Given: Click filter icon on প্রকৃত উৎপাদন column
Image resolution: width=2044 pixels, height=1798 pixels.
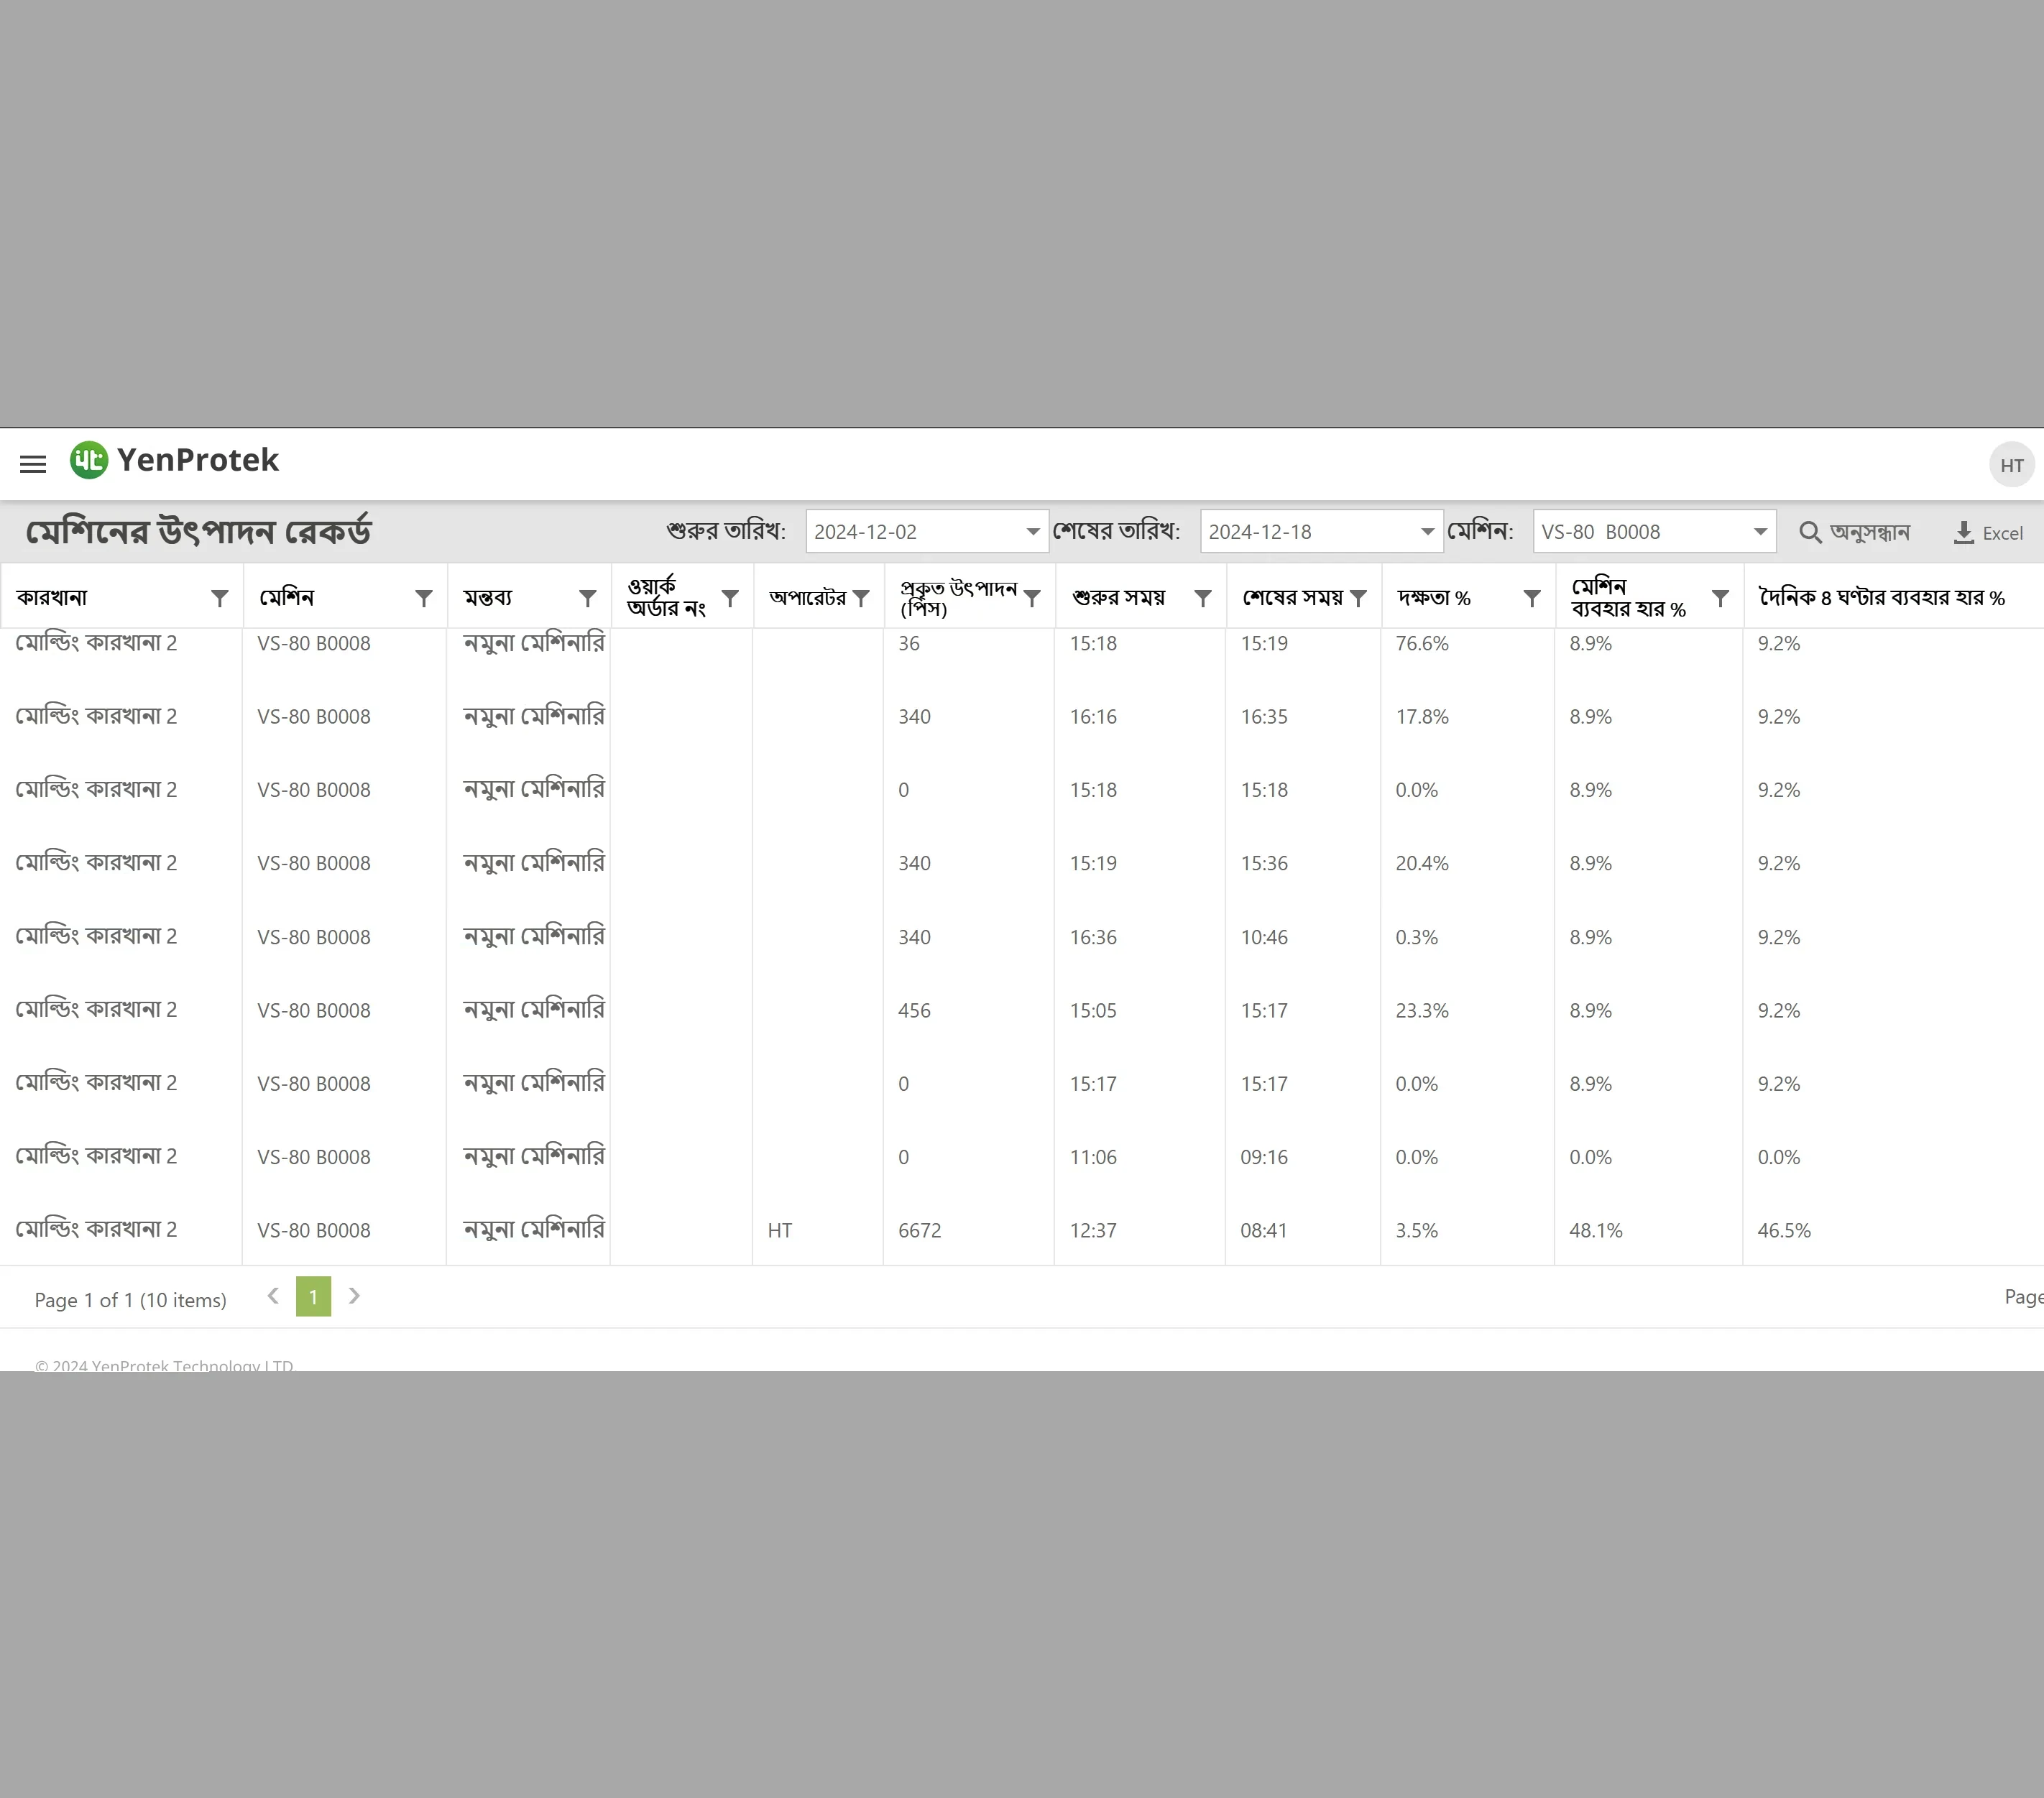Looking at the screenshot, I should point(1032,598).
